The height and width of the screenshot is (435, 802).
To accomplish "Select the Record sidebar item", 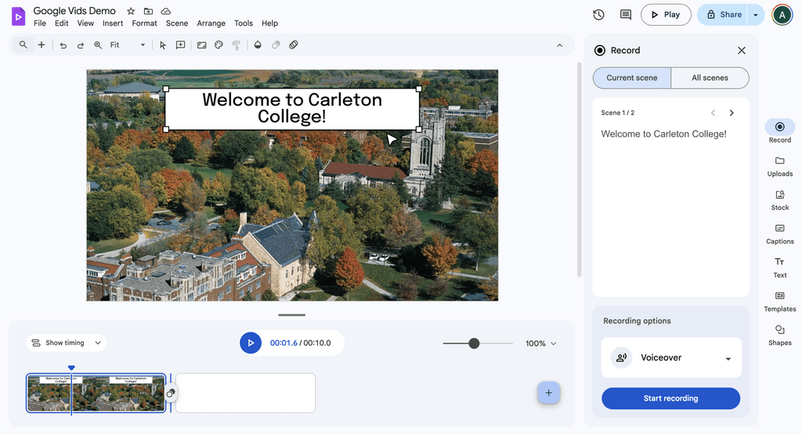I will point(780,132).
